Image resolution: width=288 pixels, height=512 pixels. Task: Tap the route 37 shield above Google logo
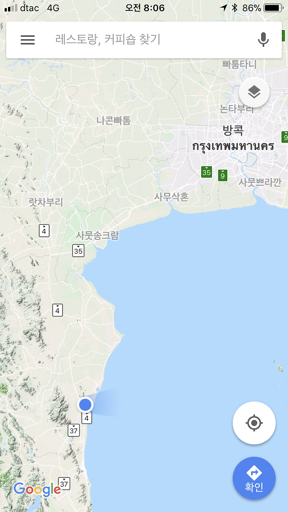click(x=64, y=483)
